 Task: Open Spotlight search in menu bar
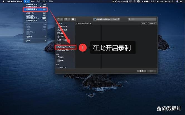pyautogui.click(x=173, y=1)
